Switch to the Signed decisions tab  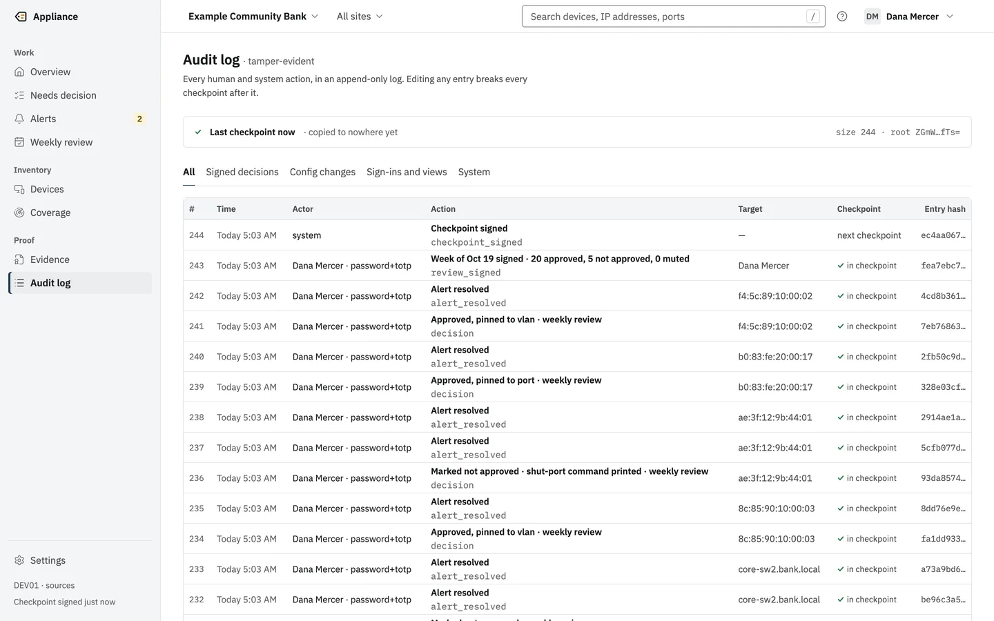[242, 172]
